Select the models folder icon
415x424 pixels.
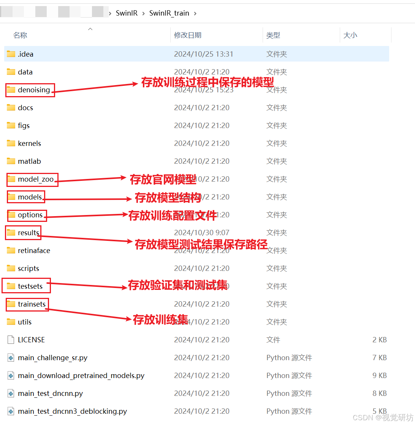11,197
